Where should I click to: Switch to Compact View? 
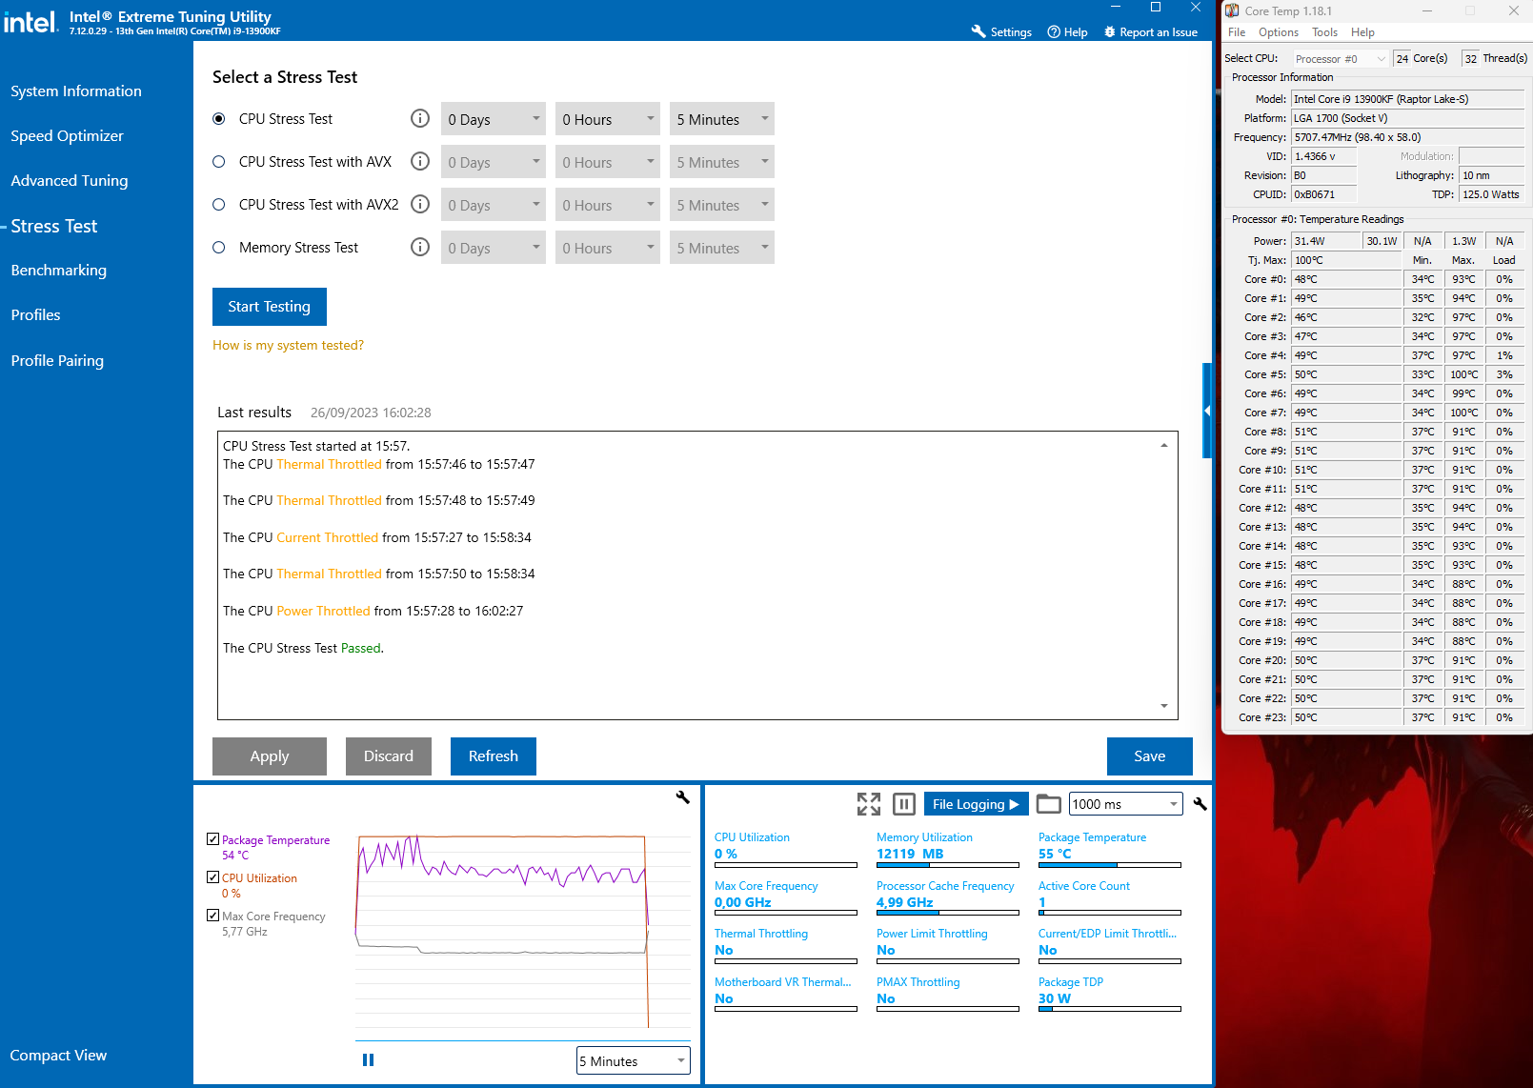pos(58,1055)
